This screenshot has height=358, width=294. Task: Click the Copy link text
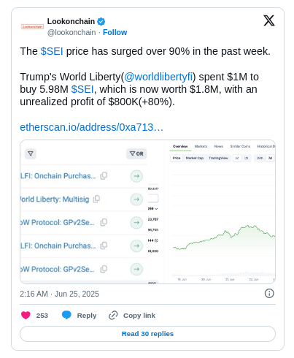139,316
